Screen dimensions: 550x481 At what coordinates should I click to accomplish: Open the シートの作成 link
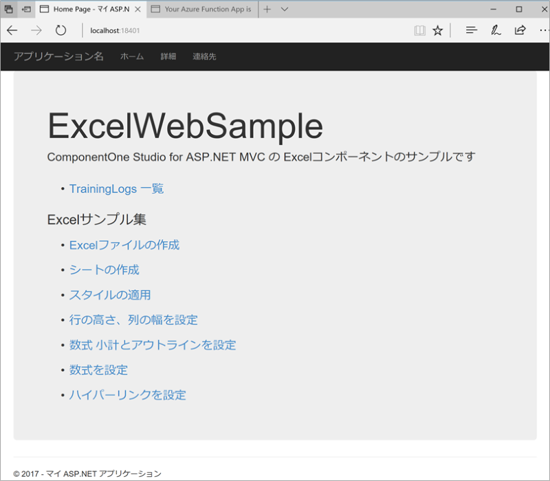coord(104,270)
